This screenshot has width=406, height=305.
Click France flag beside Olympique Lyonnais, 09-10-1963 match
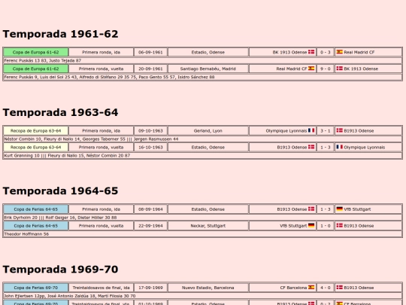pos(311,130)
